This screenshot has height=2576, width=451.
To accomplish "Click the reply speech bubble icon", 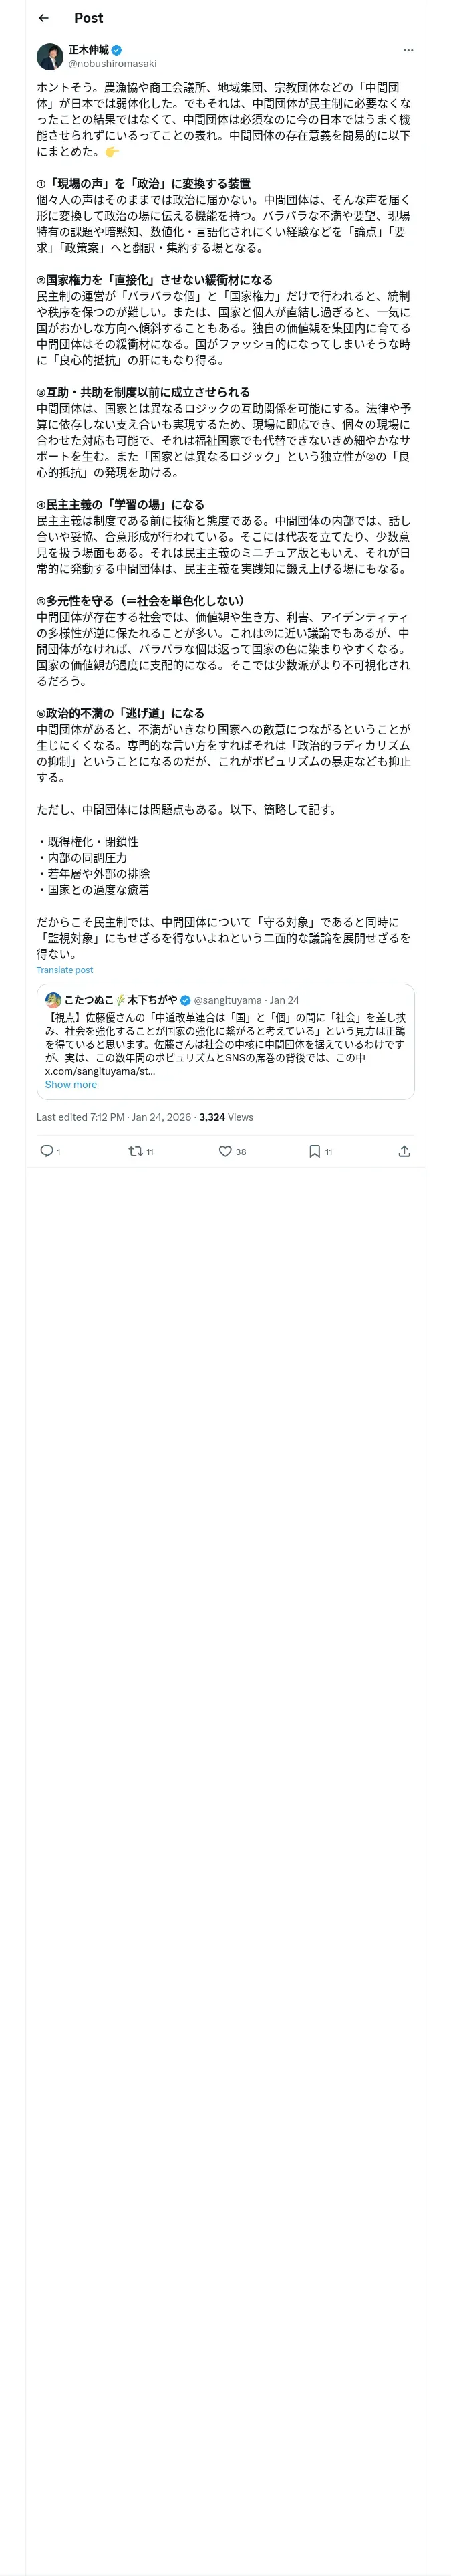I will [x=46, y=1151].
